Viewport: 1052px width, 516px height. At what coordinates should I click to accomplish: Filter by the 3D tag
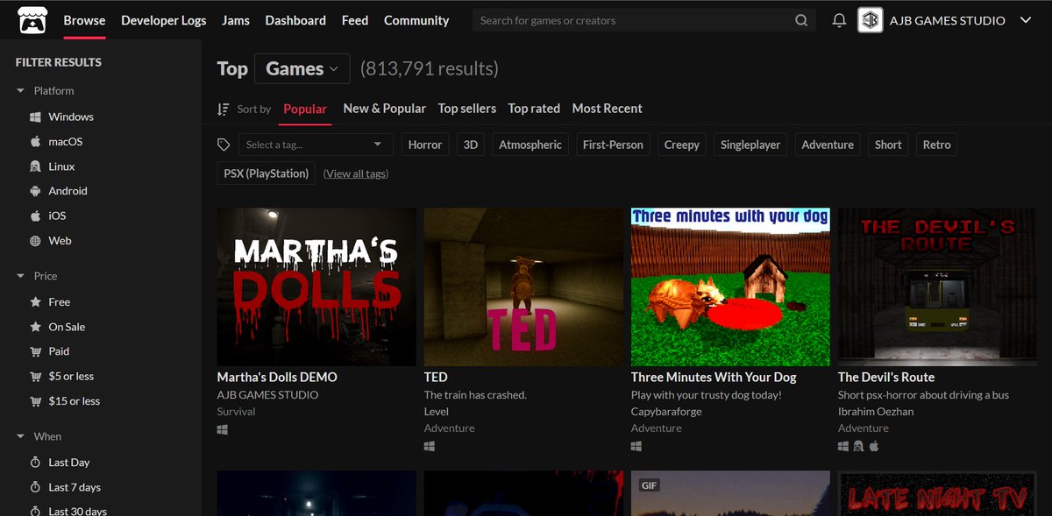pos(471,145)
